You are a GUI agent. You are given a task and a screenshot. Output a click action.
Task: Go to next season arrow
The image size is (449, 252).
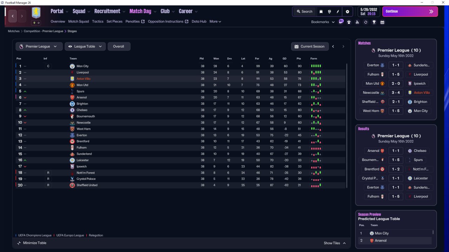343,47
